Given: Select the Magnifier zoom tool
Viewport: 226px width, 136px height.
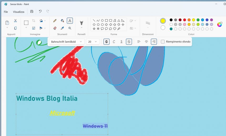Looking at the screenshot, I should (70, 28).
